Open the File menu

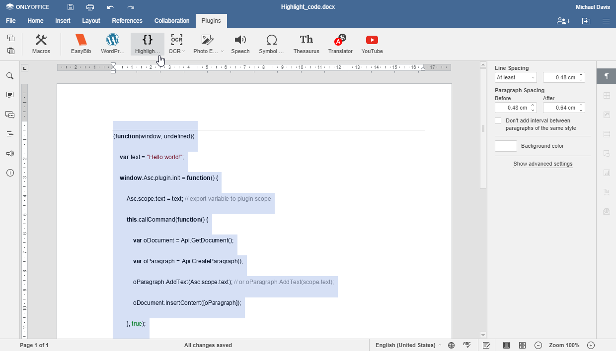point(10,21)
